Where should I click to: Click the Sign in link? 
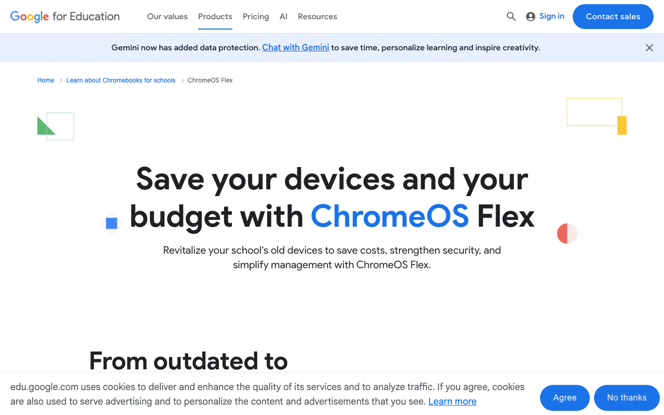pyautogui.click(x=551, y=16)
